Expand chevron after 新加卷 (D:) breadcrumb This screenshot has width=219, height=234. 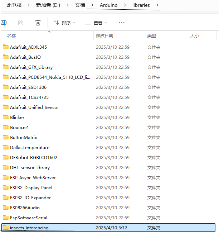(68, 5)
